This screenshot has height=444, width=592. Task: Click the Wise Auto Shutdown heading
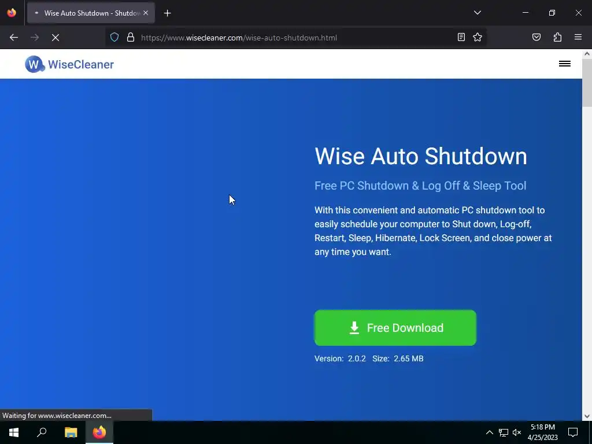pyautogui.click(x=421, y=156)
